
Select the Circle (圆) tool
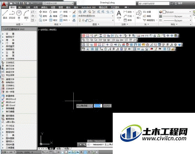coord(19,14)
